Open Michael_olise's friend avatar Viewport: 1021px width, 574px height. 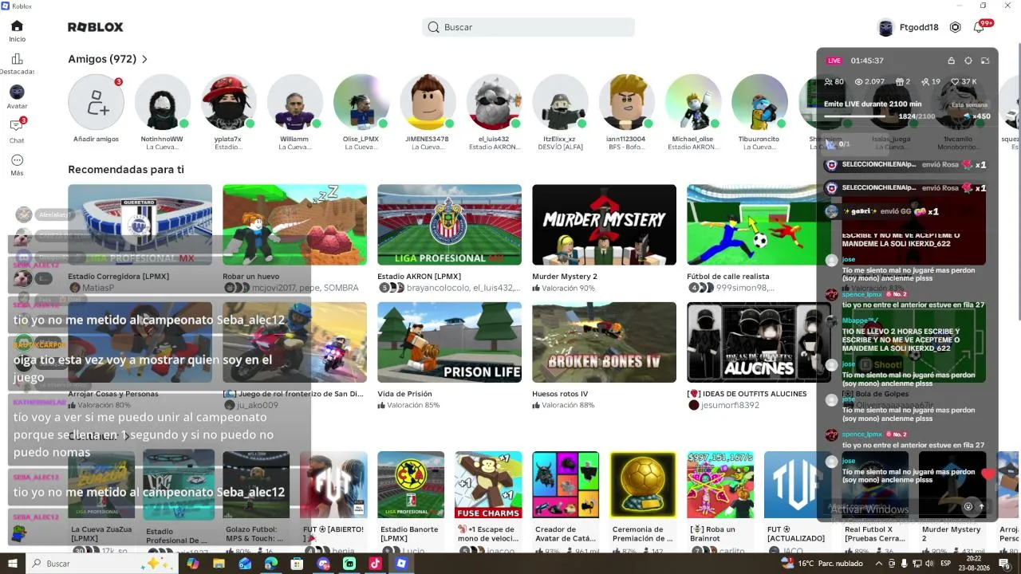coord(692,102)
